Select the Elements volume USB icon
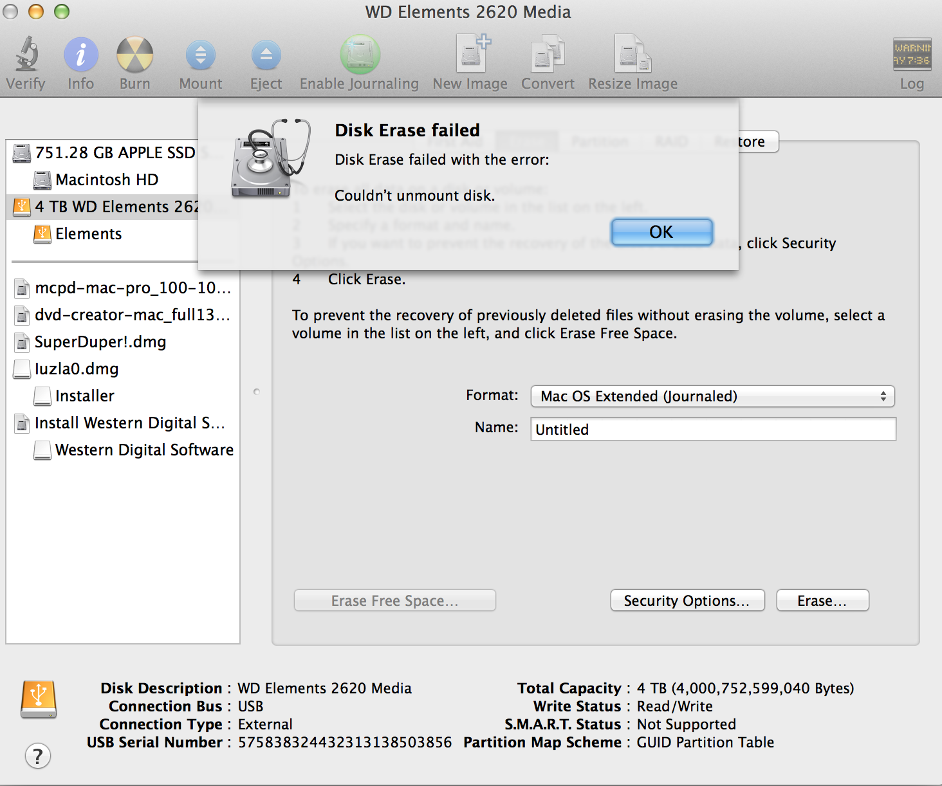 pos(42,234)
